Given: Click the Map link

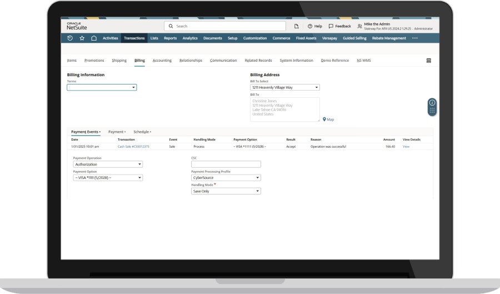Looking at the screenshot, I should [x=328, y=119].
